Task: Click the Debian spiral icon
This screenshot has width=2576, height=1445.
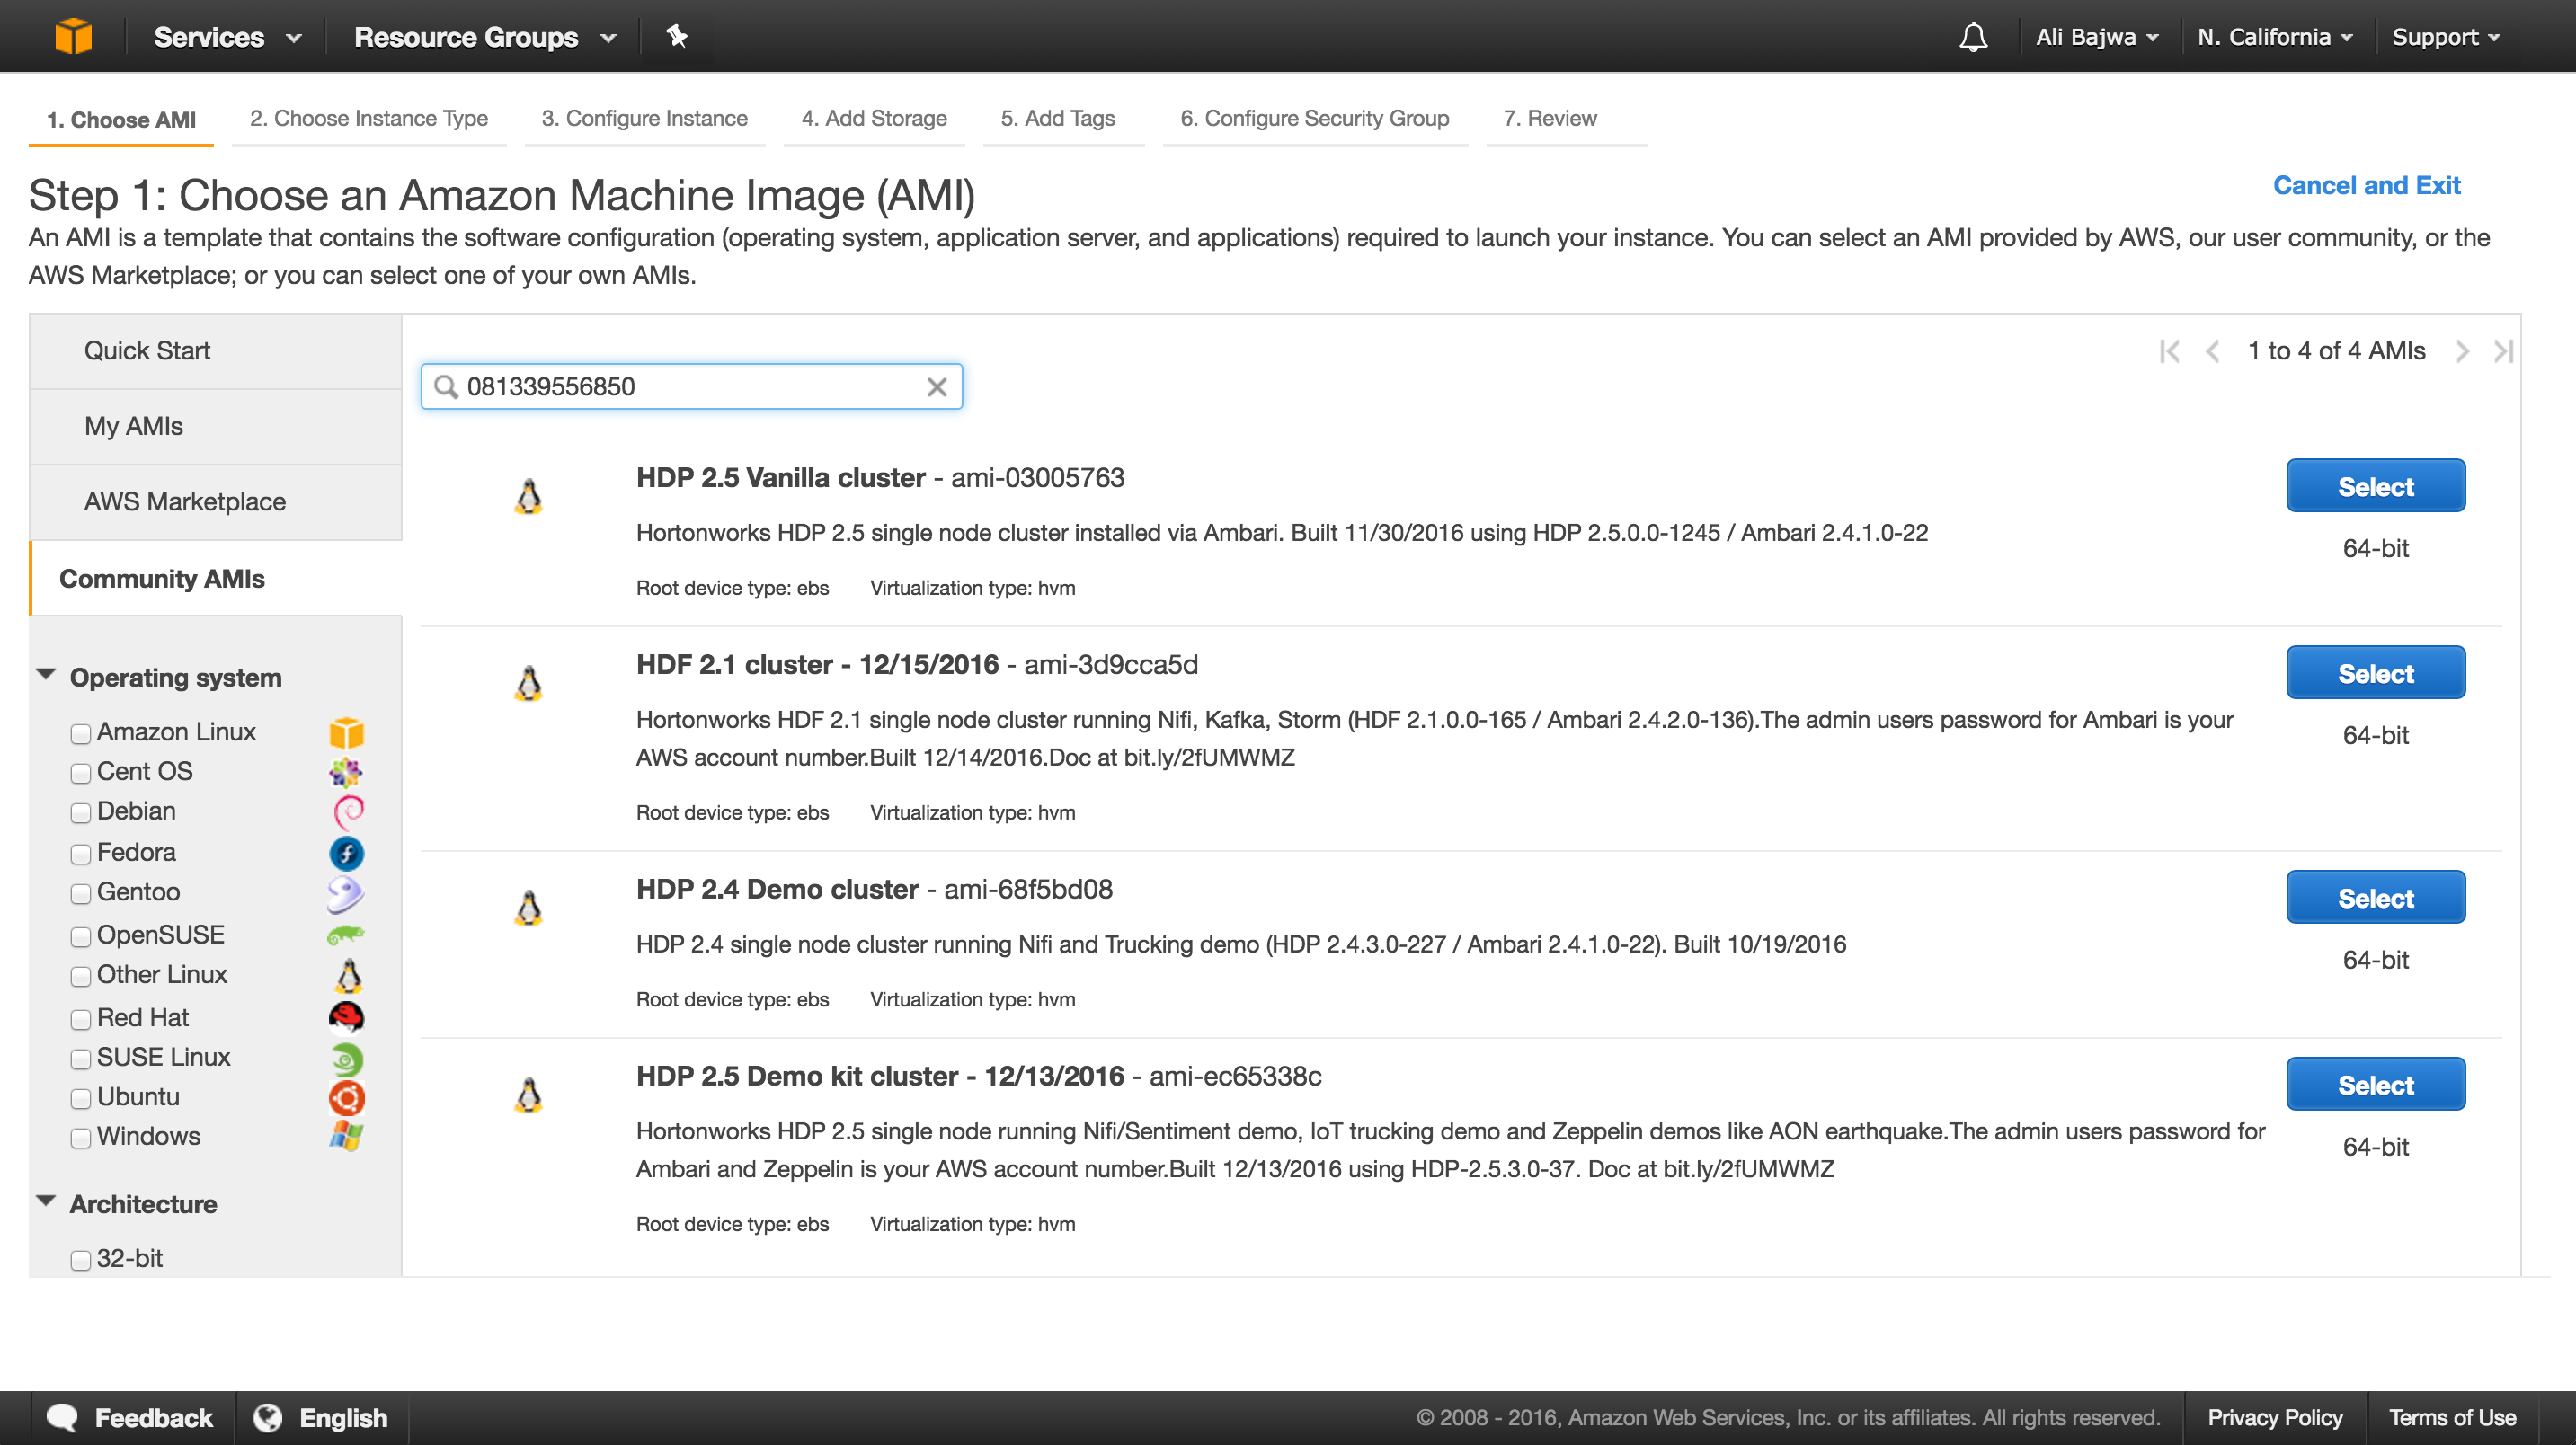Action: tap(345, 812)
